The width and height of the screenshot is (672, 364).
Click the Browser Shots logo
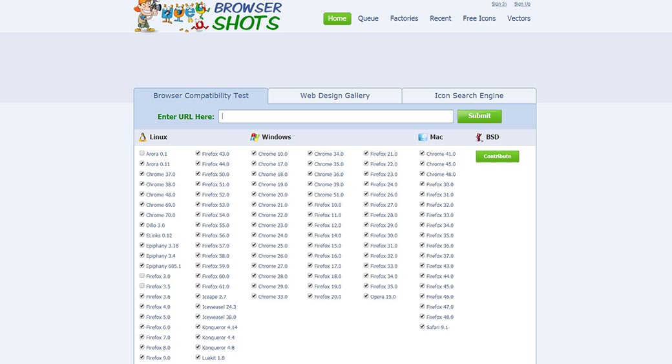point(208,17)
